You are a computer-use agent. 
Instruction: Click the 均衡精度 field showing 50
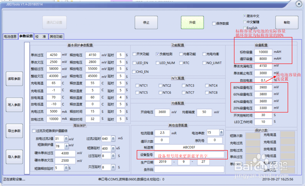point(204,112)
